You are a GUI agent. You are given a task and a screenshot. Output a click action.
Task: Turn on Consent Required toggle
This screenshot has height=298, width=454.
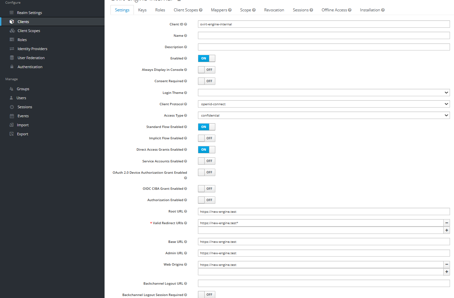207,81
